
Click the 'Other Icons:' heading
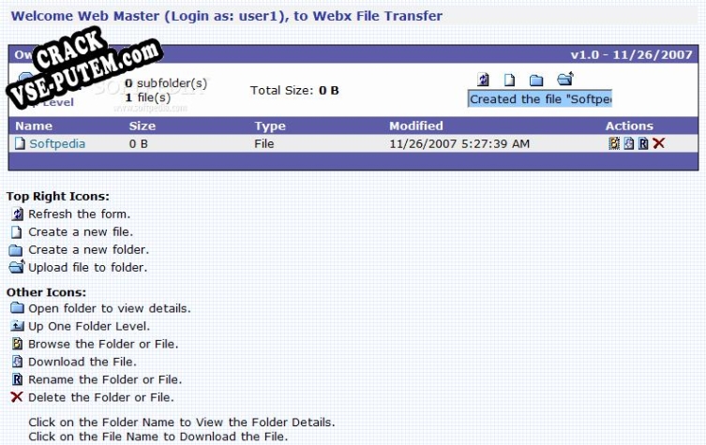[46, 292]
